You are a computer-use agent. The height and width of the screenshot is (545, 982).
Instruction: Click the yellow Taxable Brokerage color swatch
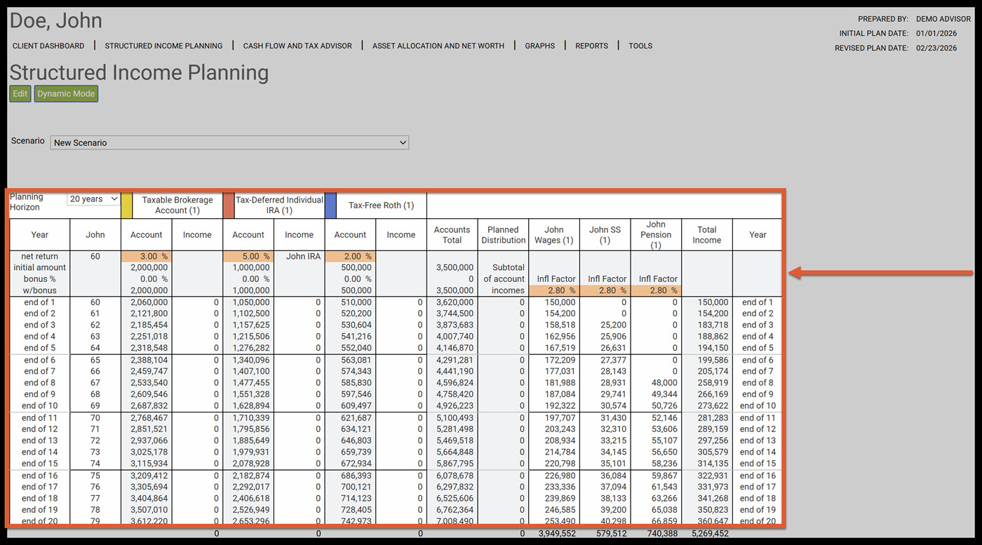point(126,205)
